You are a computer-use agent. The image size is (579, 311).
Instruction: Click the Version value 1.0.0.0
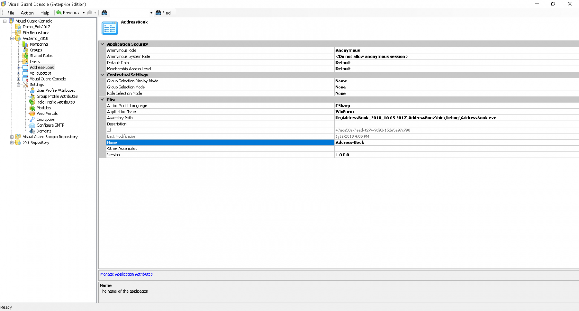(342, 155)
